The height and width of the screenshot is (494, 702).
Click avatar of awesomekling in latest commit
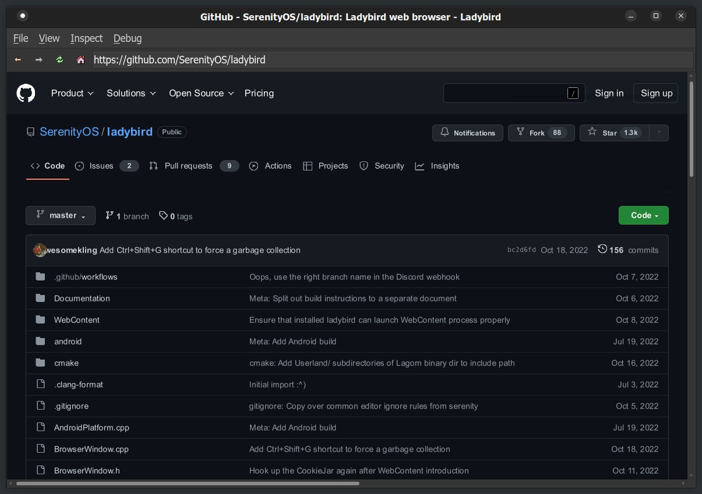(40, 250)
